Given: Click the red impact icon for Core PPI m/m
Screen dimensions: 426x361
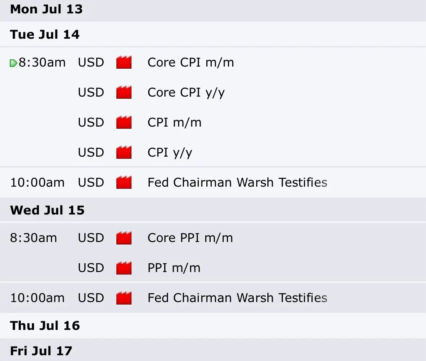Looking at the screenshot, I should point(124,238).
